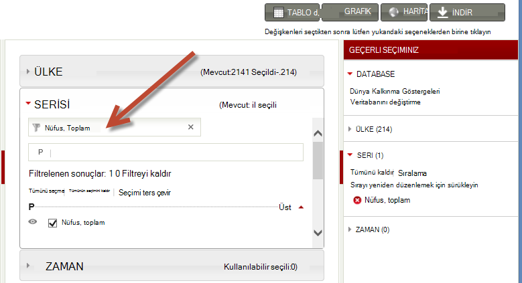Uncheck the Nüfus, toplam checkbox
Image resolution: width=522 pixels, height=283 pixels.
(52, 223)
